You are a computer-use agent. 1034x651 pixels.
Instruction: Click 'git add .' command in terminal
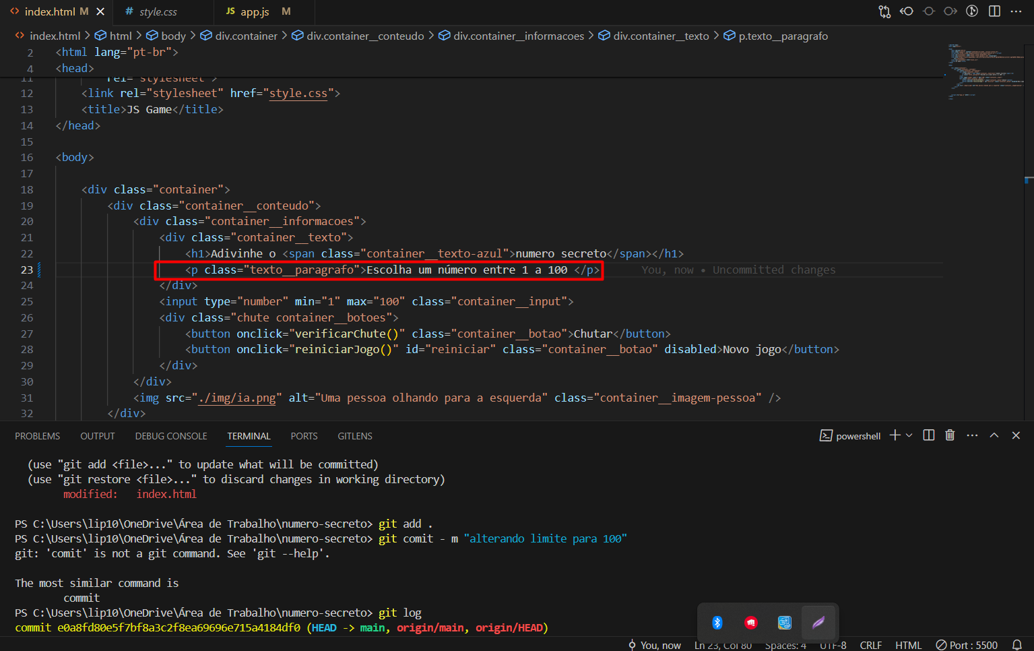(406, 524)
